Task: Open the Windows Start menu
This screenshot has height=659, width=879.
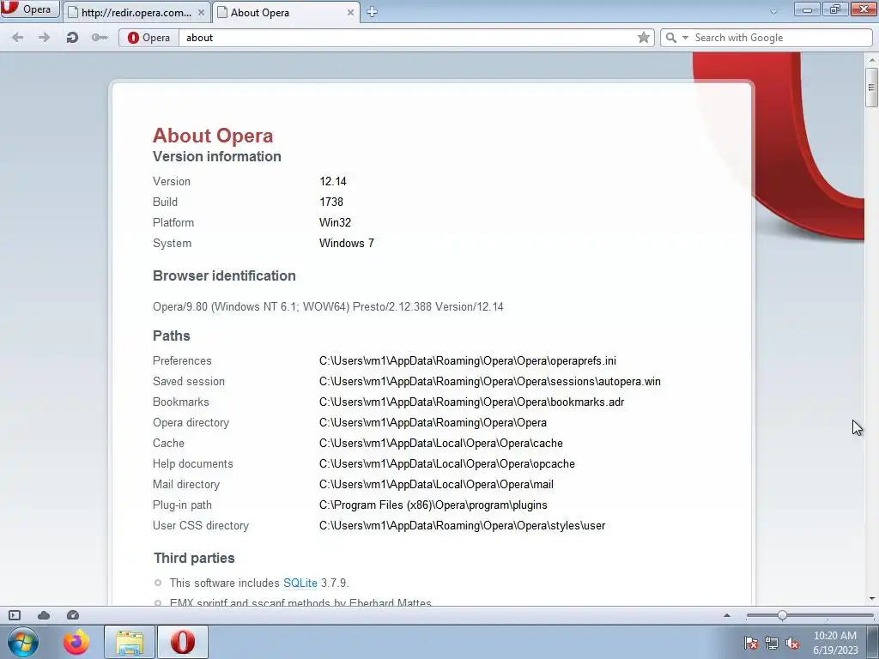Action: point(23,642)
